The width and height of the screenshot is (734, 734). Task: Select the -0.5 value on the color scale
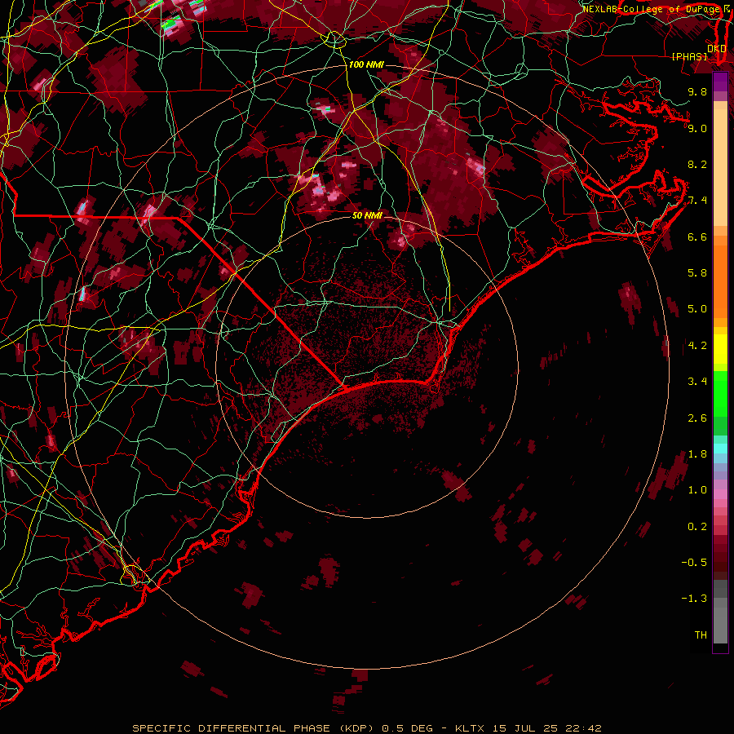click(694, 563)
